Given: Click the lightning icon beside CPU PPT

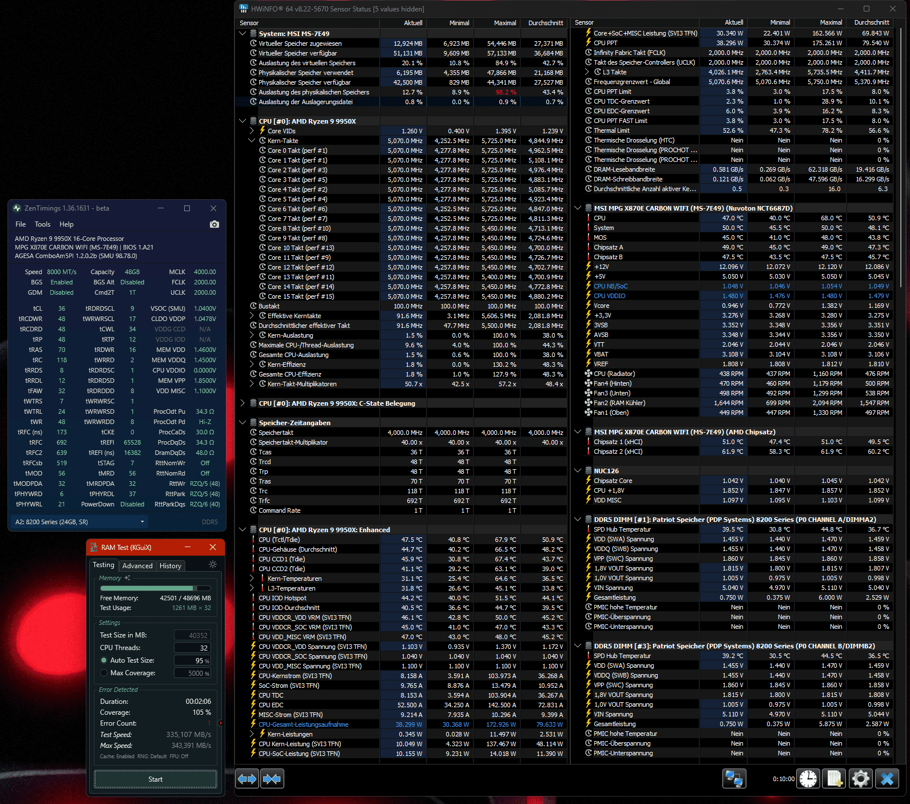Looking at the screenshot, I should point(588,43).
